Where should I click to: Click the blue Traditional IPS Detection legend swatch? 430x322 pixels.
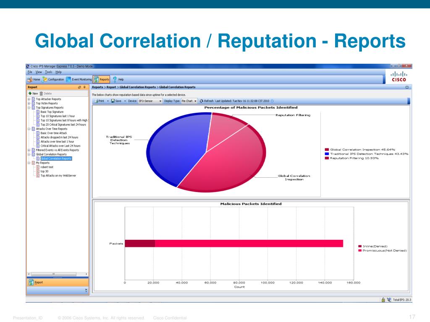pos(327,154)
